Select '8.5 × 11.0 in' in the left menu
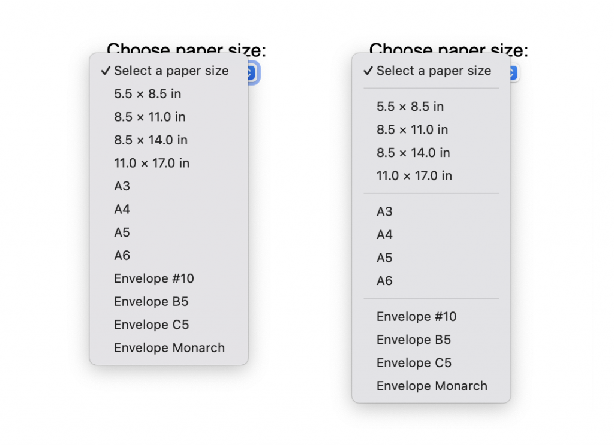The image size is (614, 445). tap(150, 117)
